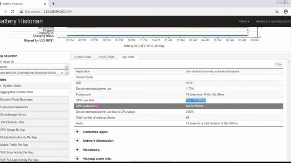The height and width of the screenshot is (163, 291).
Task: Click the Battery Historian header title
Action: coord(21,21)
